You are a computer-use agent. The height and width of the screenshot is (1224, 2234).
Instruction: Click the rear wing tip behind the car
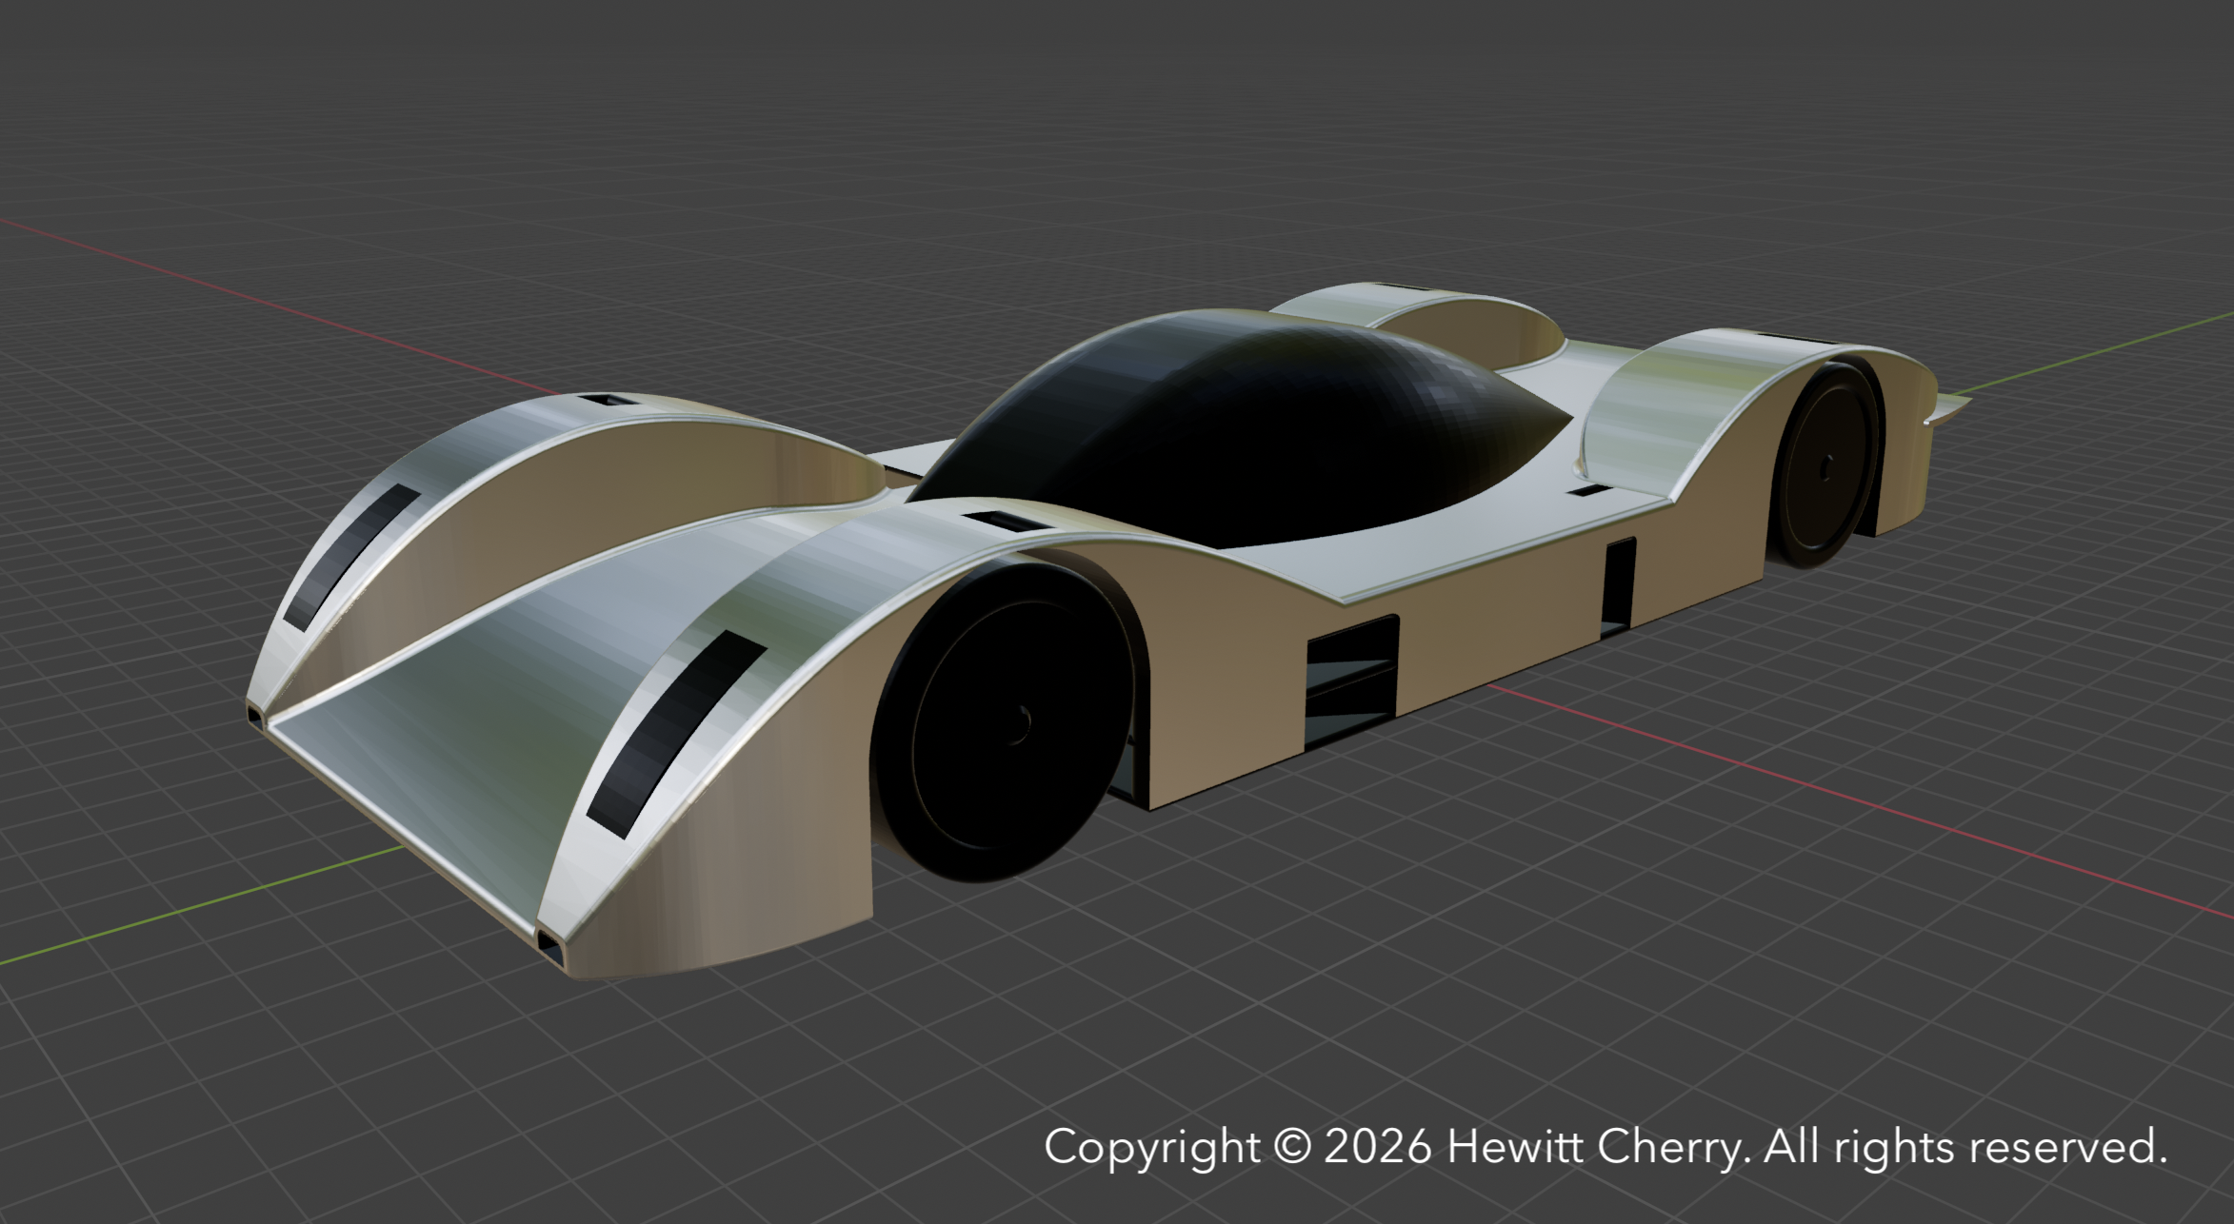pos(1946,409)
